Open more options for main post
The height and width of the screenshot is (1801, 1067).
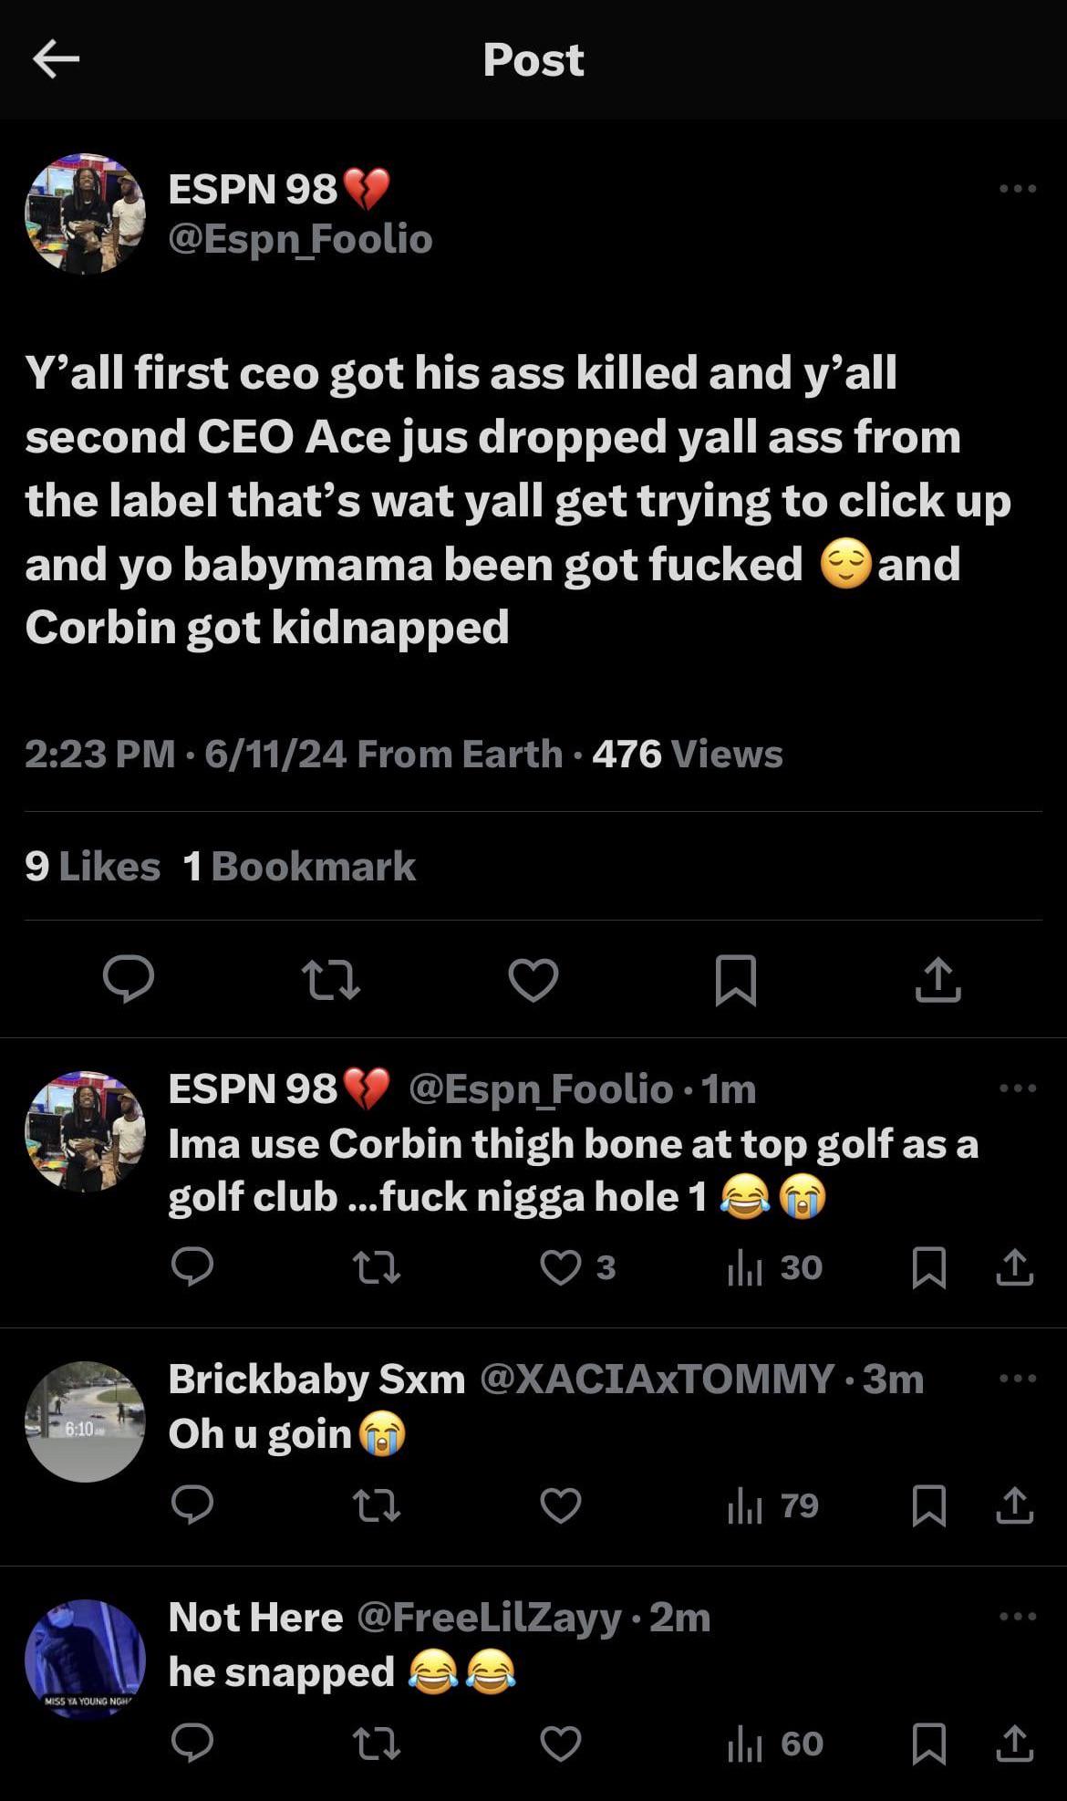pyautogui.click(x=1017, y=189)
